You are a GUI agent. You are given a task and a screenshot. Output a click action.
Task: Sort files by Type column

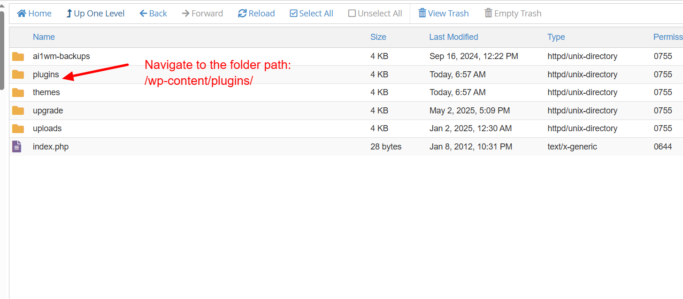coord(556,37)
